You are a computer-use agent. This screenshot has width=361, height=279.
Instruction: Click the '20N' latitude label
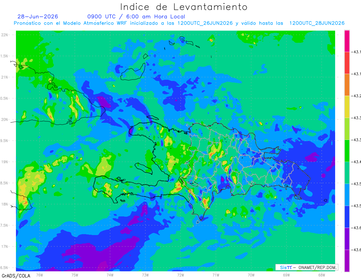(5, 119)
